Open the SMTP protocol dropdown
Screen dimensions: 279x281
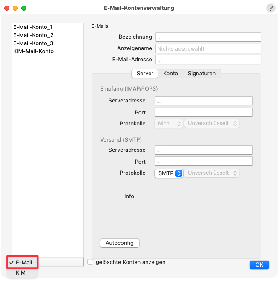pyautogui.click(x=168, y=173)
